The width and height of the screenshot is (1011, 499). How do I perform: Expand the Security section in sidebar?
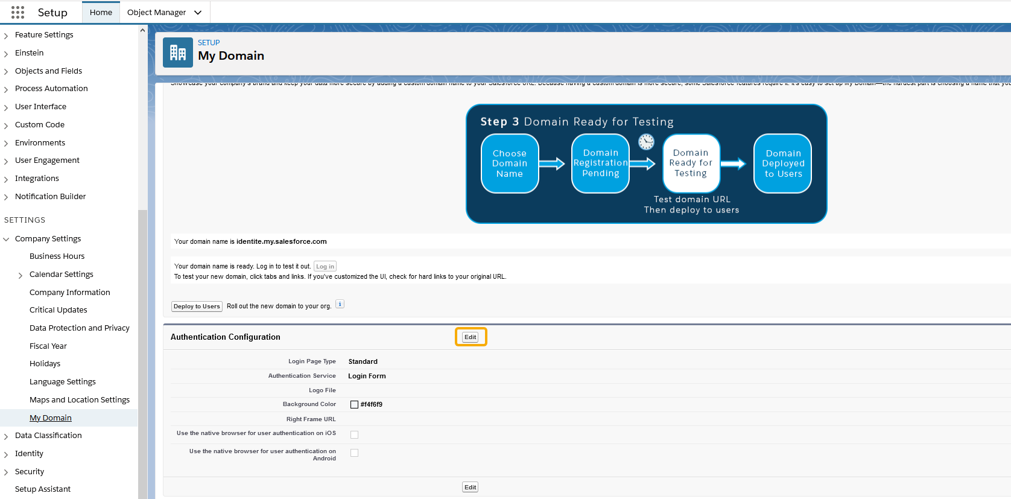pos(6,472)
